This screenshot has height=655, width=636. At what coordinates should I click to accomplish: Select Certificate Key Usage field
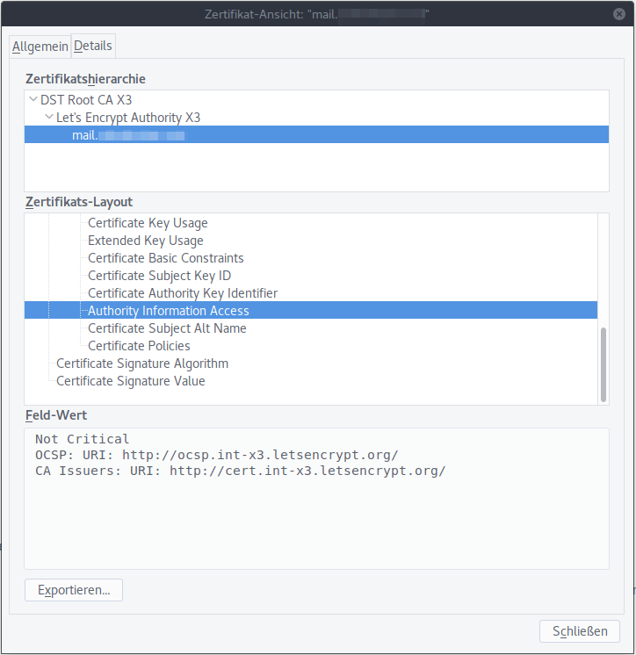click(148, 223)
